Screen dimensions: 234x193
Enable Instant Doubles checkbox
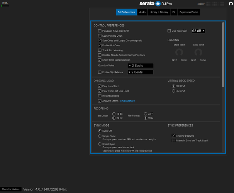100,96
